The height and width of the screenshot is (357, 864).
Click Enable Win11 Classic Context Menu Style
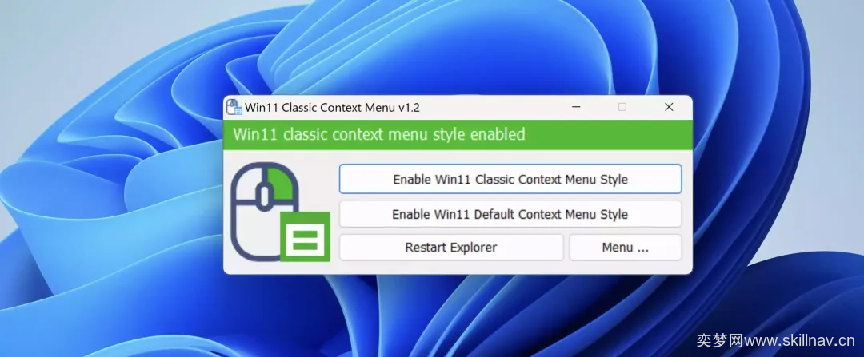pyautogui.click(x=510, y=180)
